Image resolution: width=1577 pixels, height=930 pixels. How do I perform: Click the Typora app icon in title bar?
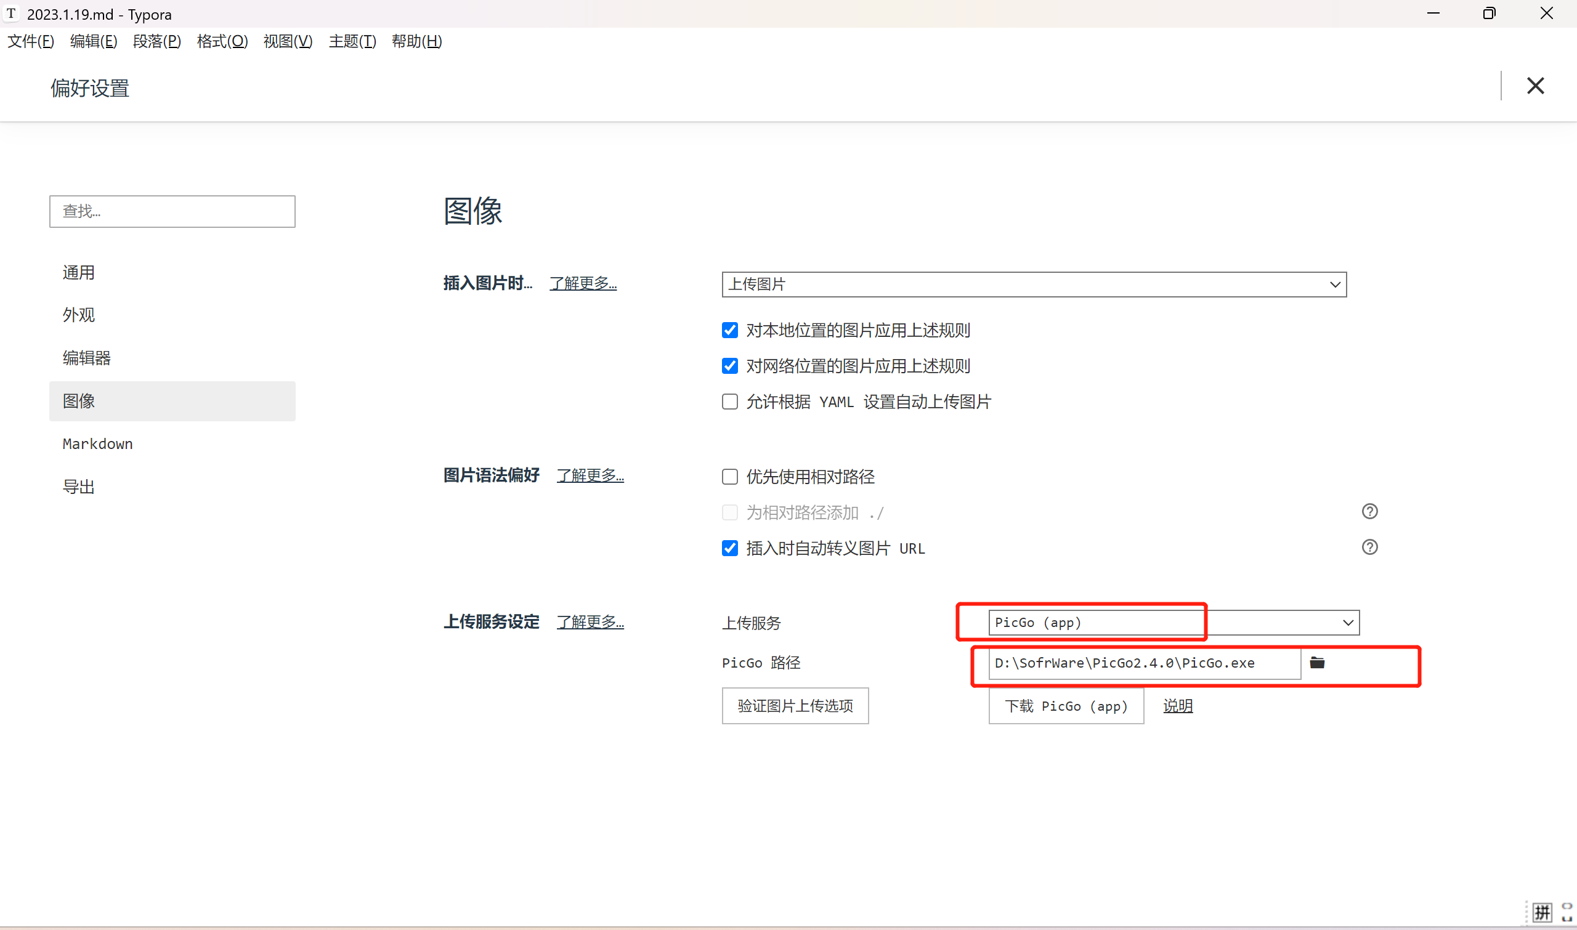pyautogui.click(x=11, y=14)
